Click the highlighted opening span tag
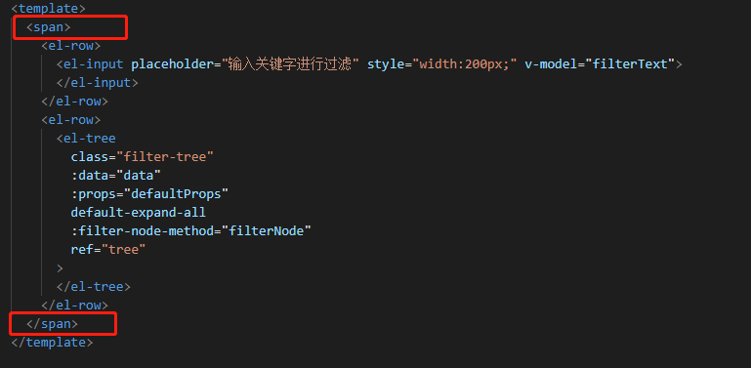Screen dimensions: 751x368 point(49,27)
